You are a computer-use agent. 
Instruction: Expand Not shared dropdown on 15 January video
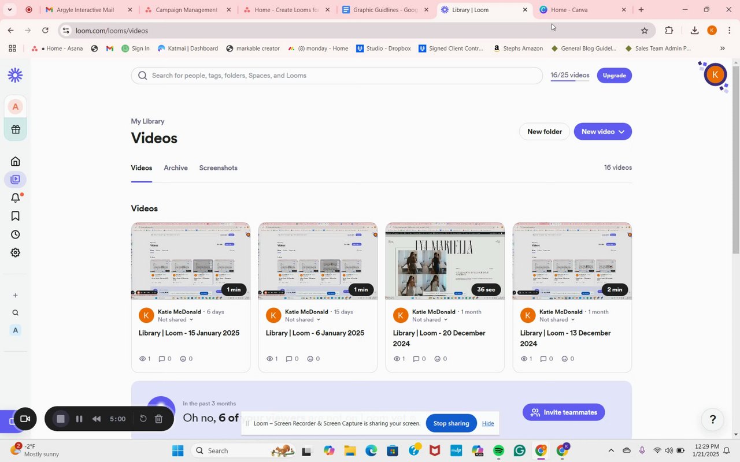point(176,319)
